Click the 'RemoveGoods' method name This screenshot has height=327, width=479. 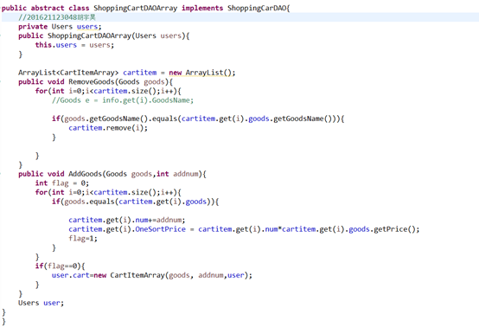[91, 82]
